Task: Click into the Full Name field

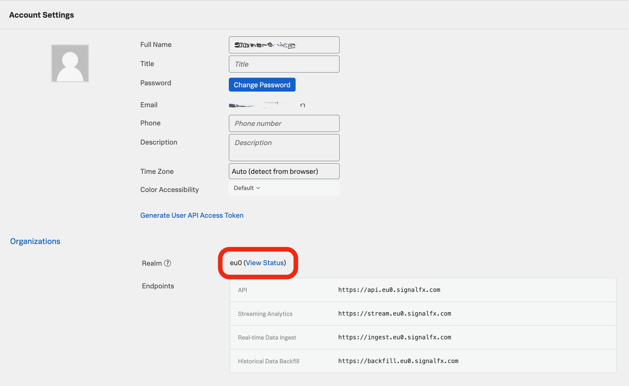Action: [x=284, y=45]
